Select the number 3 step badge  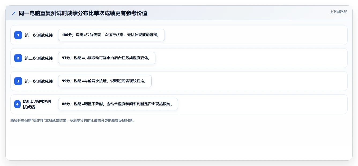18,81
